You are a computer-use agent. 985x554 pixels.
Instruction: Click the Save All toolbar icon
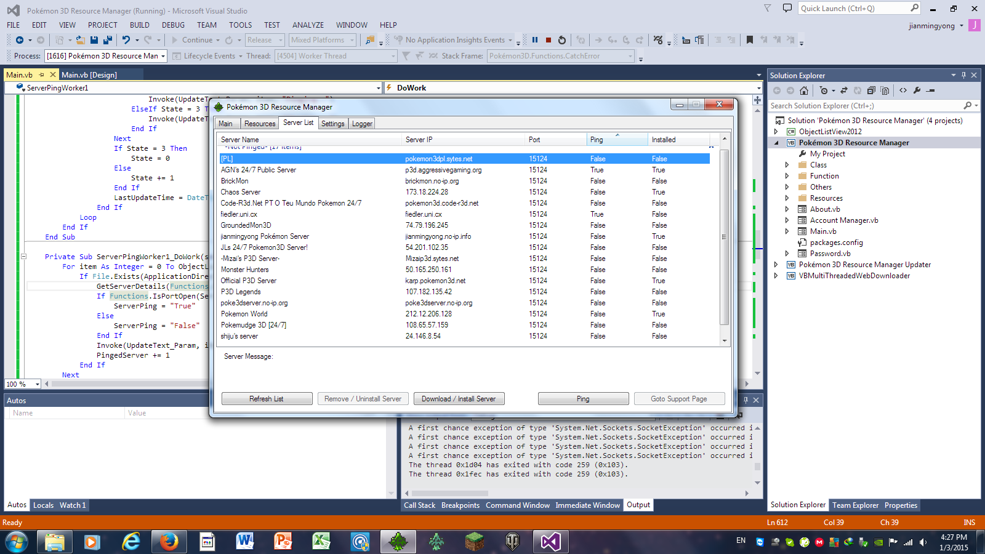pos(108,40)
